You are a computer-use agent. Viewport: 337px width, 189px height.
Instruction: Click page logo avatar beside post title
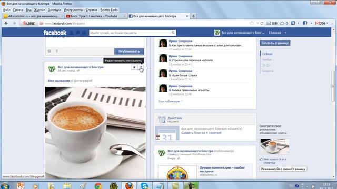click(52, 69)
